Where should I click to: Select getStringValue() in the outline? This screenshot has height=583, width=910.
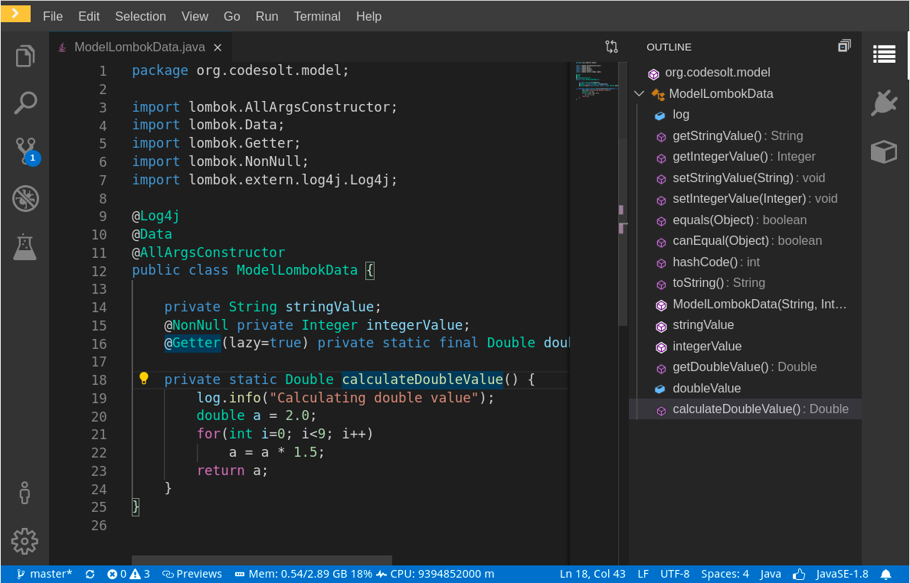click(717, 136)
